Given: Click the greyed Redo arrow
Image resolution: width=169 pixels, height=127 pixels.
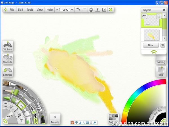Looking at the screenshot, I should click(x=84, y=10).
